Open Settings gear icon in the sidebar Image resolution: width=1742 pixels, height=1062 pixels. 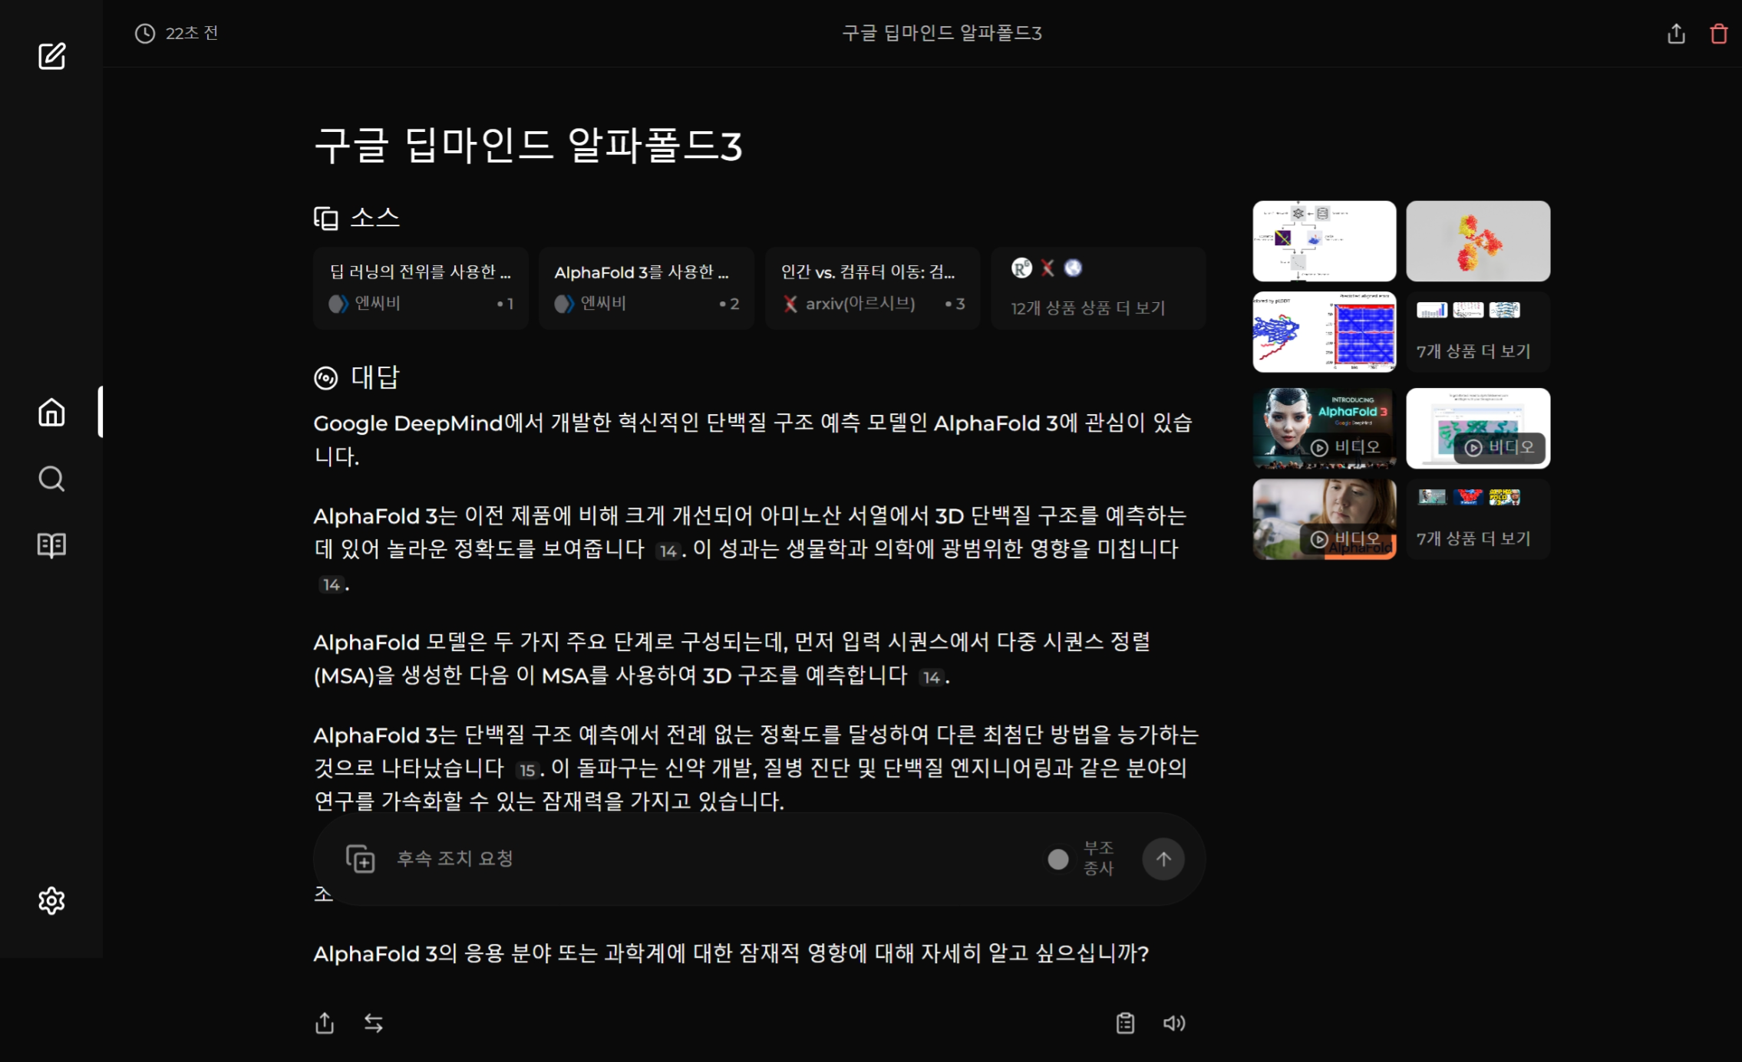51,900
